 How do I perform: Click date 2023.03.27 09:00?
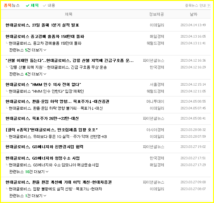[x=193, y=182]
